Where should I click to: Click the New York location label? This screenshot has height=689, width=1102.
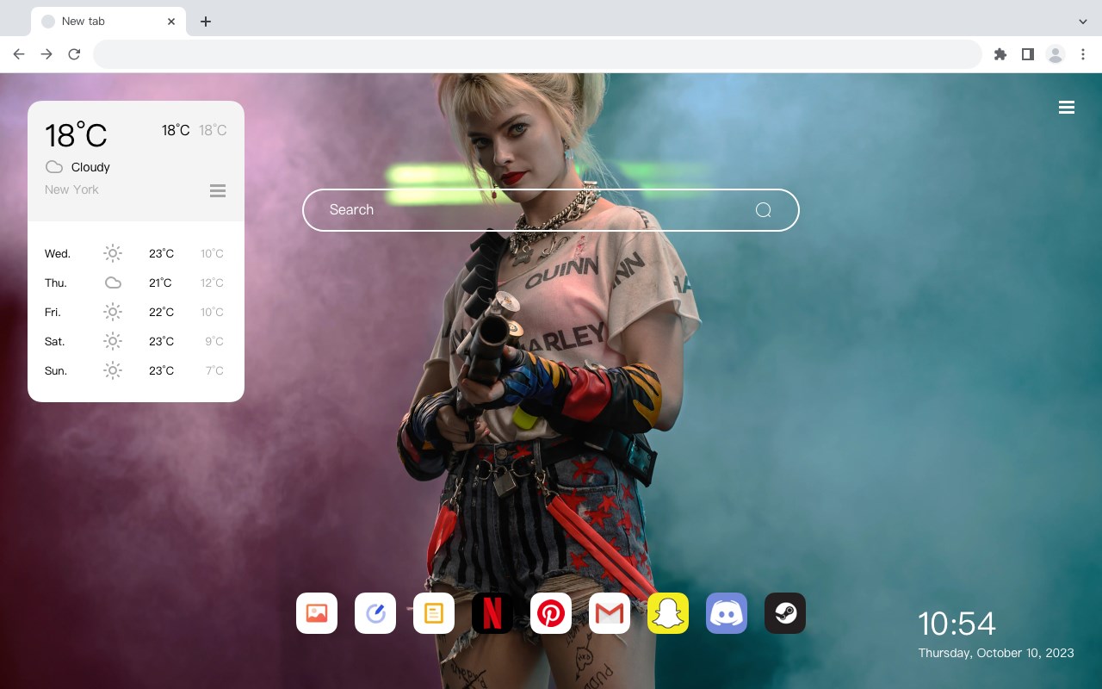click(71, 189)
